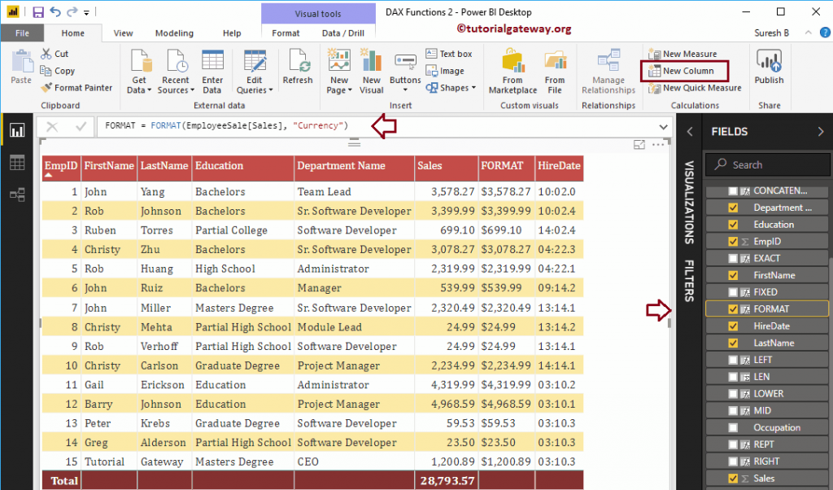Expand the formula bar dropdown arrow
The image size is (833, 490).
click(664, 126)
